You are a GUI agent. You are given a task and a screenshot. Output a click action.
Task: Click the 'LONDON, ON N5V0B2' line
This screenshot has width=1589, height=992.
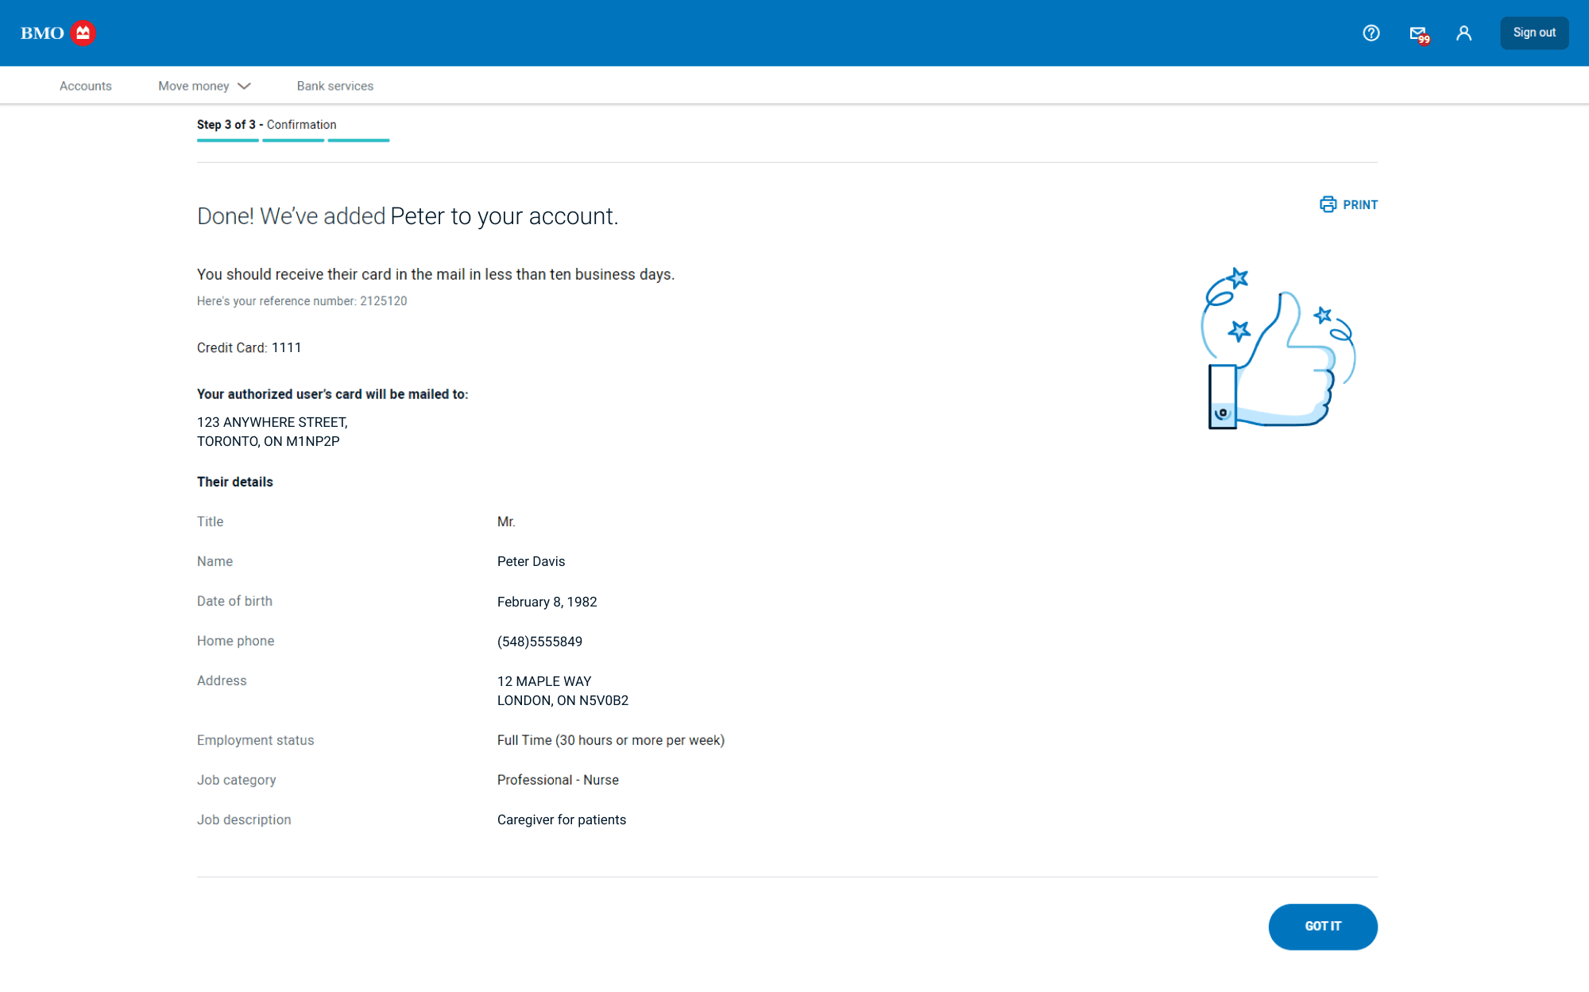tap(563, 700)
